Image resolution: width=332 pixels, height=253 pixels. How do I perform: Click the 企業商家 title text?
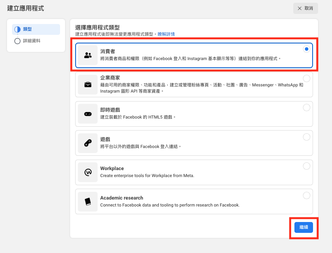click(x=110, y=78)
